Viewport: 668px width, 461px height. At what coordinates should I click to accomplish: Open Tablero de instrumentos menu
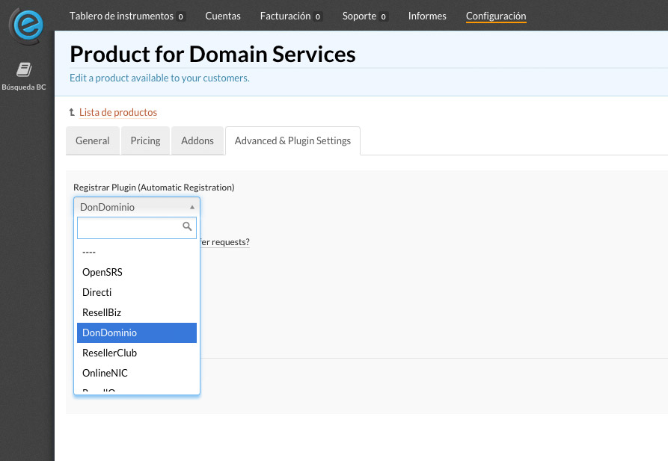click(x=121, y=16)
